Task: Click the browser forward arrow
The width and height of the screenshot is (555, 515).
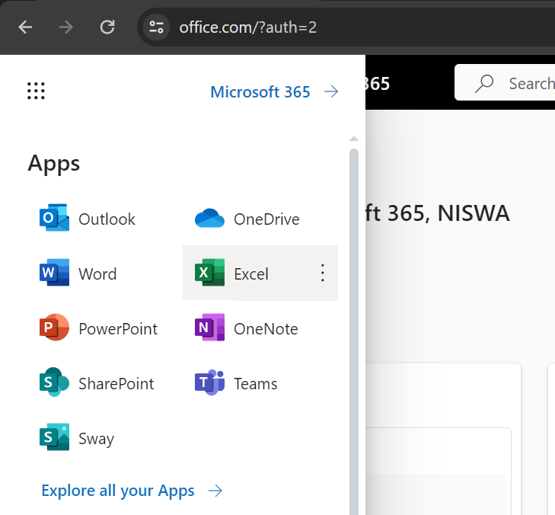Action: pyautogui.click(x=65, y=27)
